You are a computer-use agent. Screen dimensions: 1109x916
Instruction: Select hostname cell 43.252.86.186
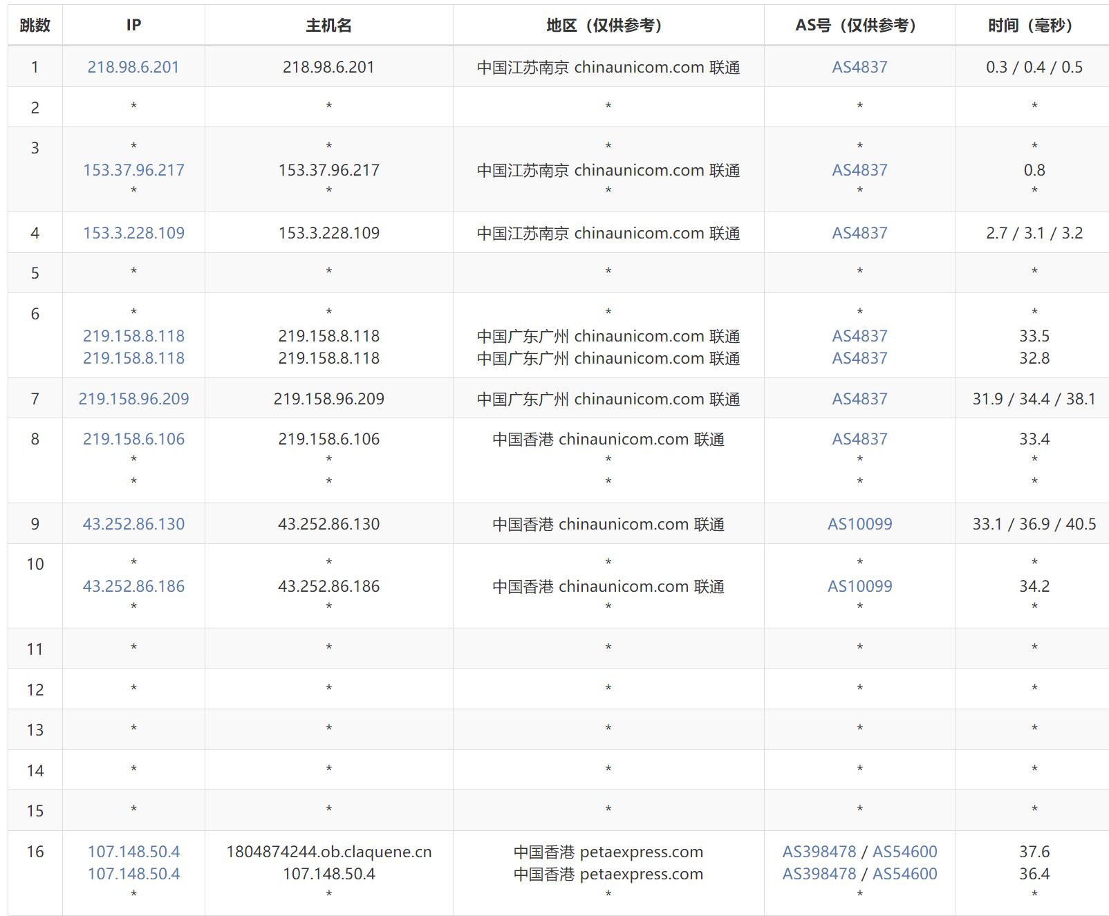click(329, 586)
